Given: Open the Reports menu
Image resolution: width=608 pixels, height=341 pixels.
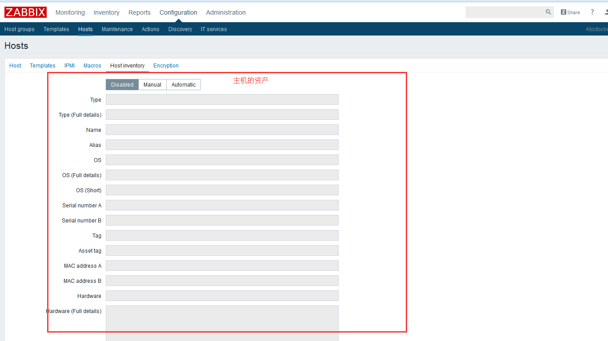Looking at the screenshot, I should click(x=140, y=12).
